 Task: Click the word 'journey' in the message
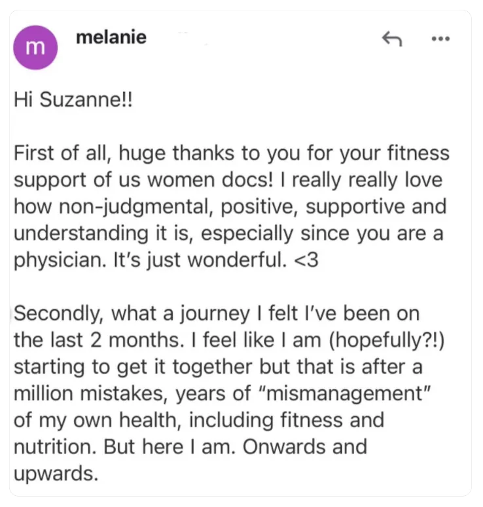tap(215, 314)
